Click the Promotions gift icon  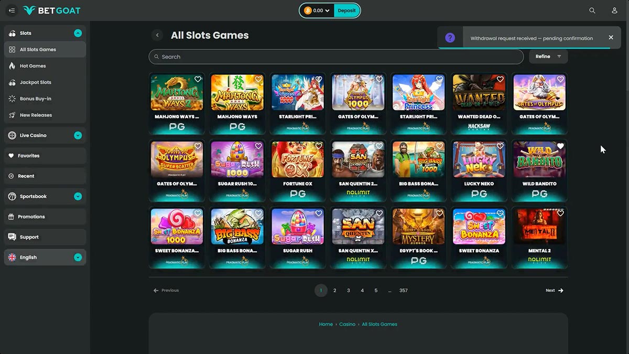[x=12, y=217]
